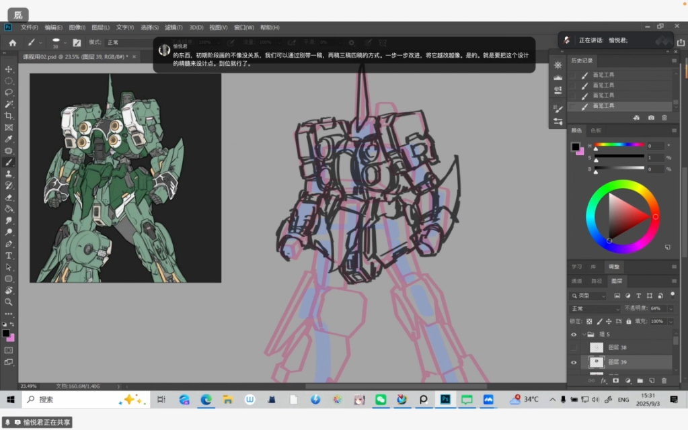Select the Move tool

(x=9, y=69)
